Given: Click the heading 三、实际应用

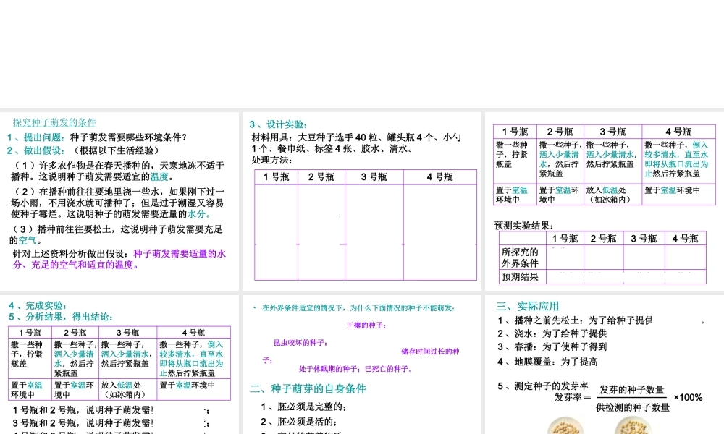Looking at the screenshot, I should 527,306.
